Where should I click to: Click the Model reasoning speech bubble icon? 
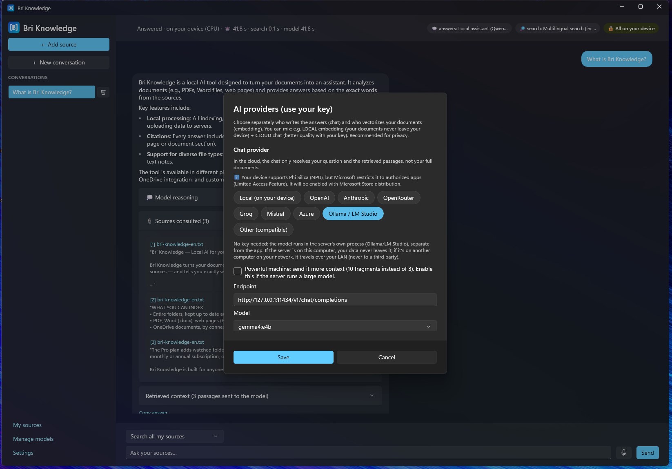point(149,197)
